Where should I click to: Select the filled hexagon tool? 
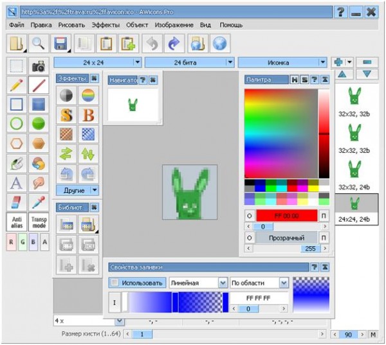click(x=39, y=143)
